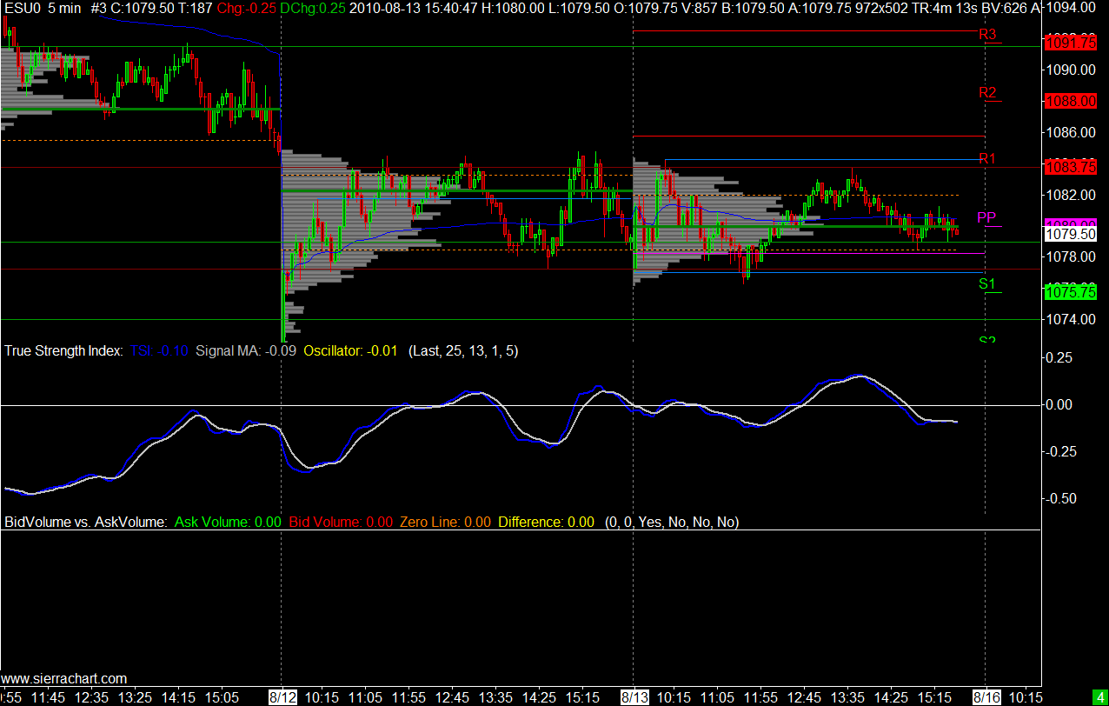Viewport: 1109px width, 706px height.
Task: Click the red 1091.75 price marker
Action: tap(1072, 43)
